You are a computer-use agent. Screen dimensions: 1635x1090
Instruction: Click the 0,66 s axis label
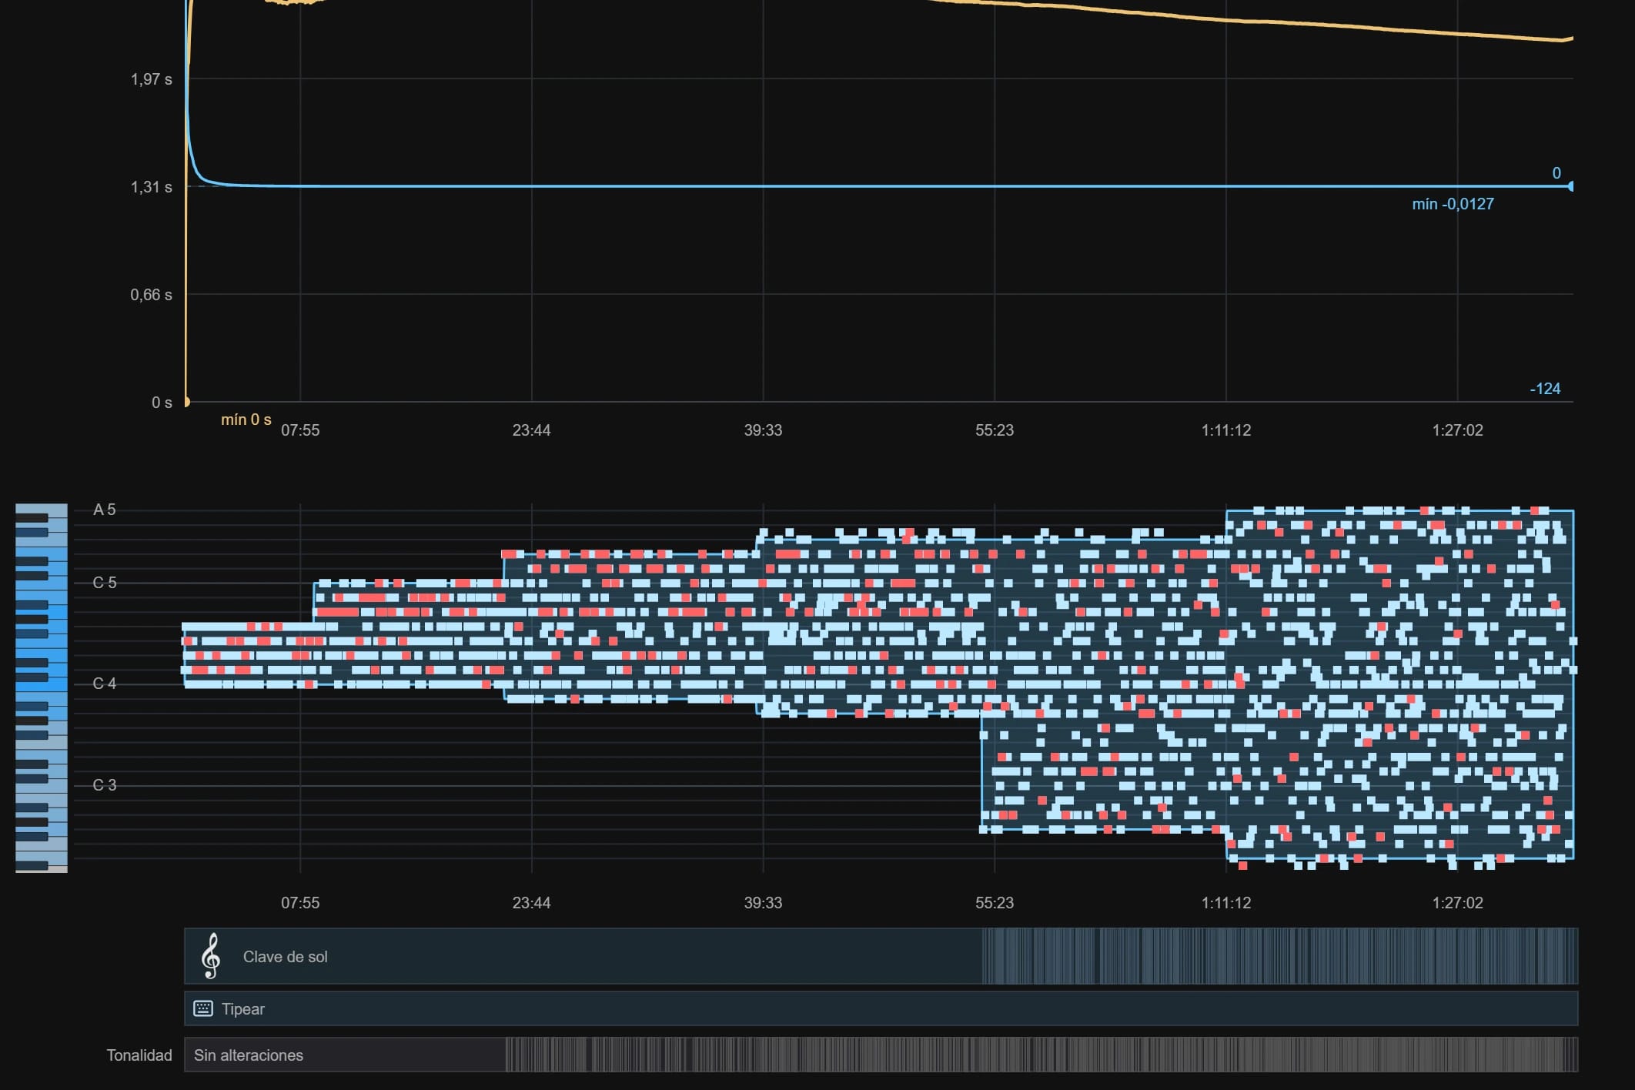tap(152, 295)
